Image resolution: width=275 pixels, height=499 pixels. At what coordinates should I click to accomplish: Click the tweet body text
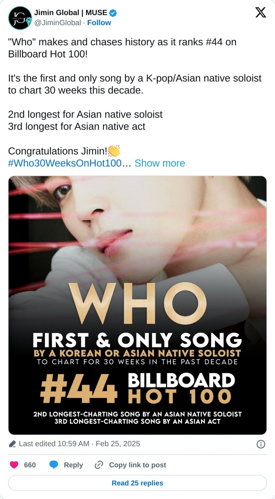pos(135,96)
